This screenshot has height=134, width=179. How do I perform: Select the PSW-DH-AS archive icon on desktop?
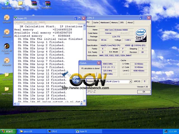click(48, 4)
